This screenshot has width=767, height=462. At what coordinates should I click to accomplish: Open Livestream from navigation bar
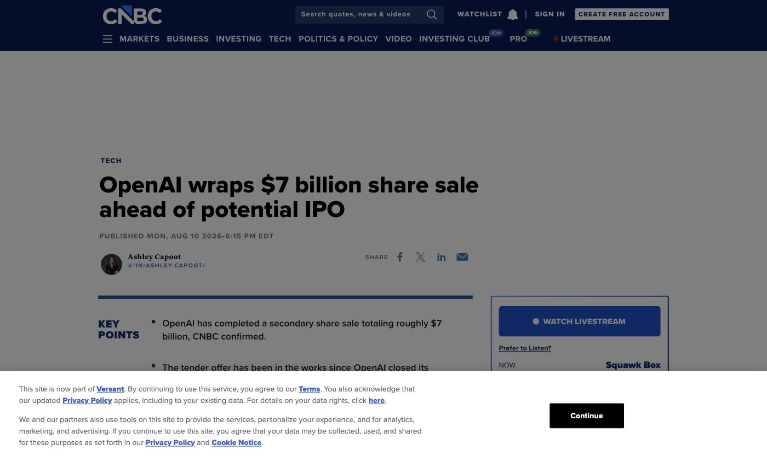pos(582,39)
